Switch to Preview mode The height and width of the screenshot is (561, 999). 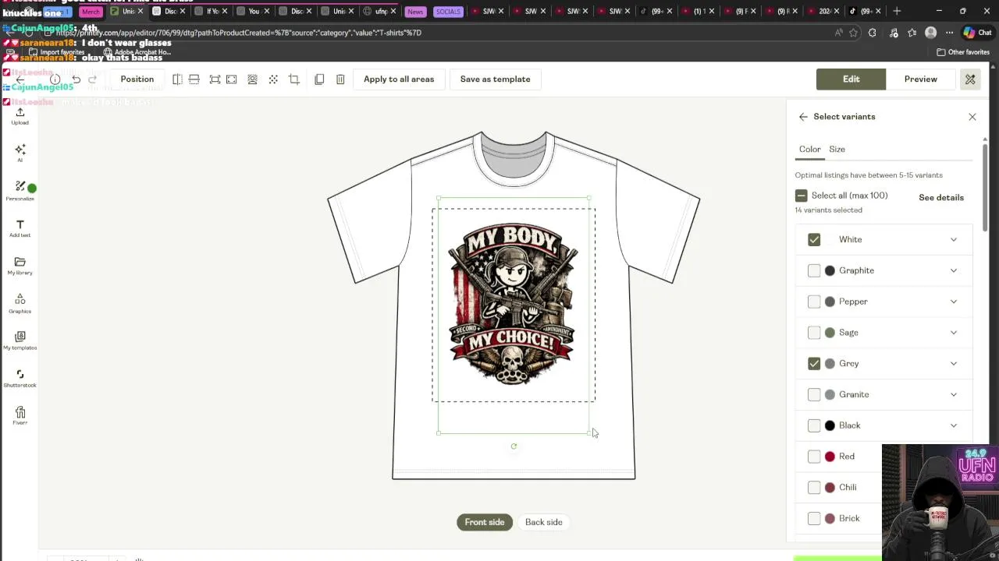pos(920,79)
